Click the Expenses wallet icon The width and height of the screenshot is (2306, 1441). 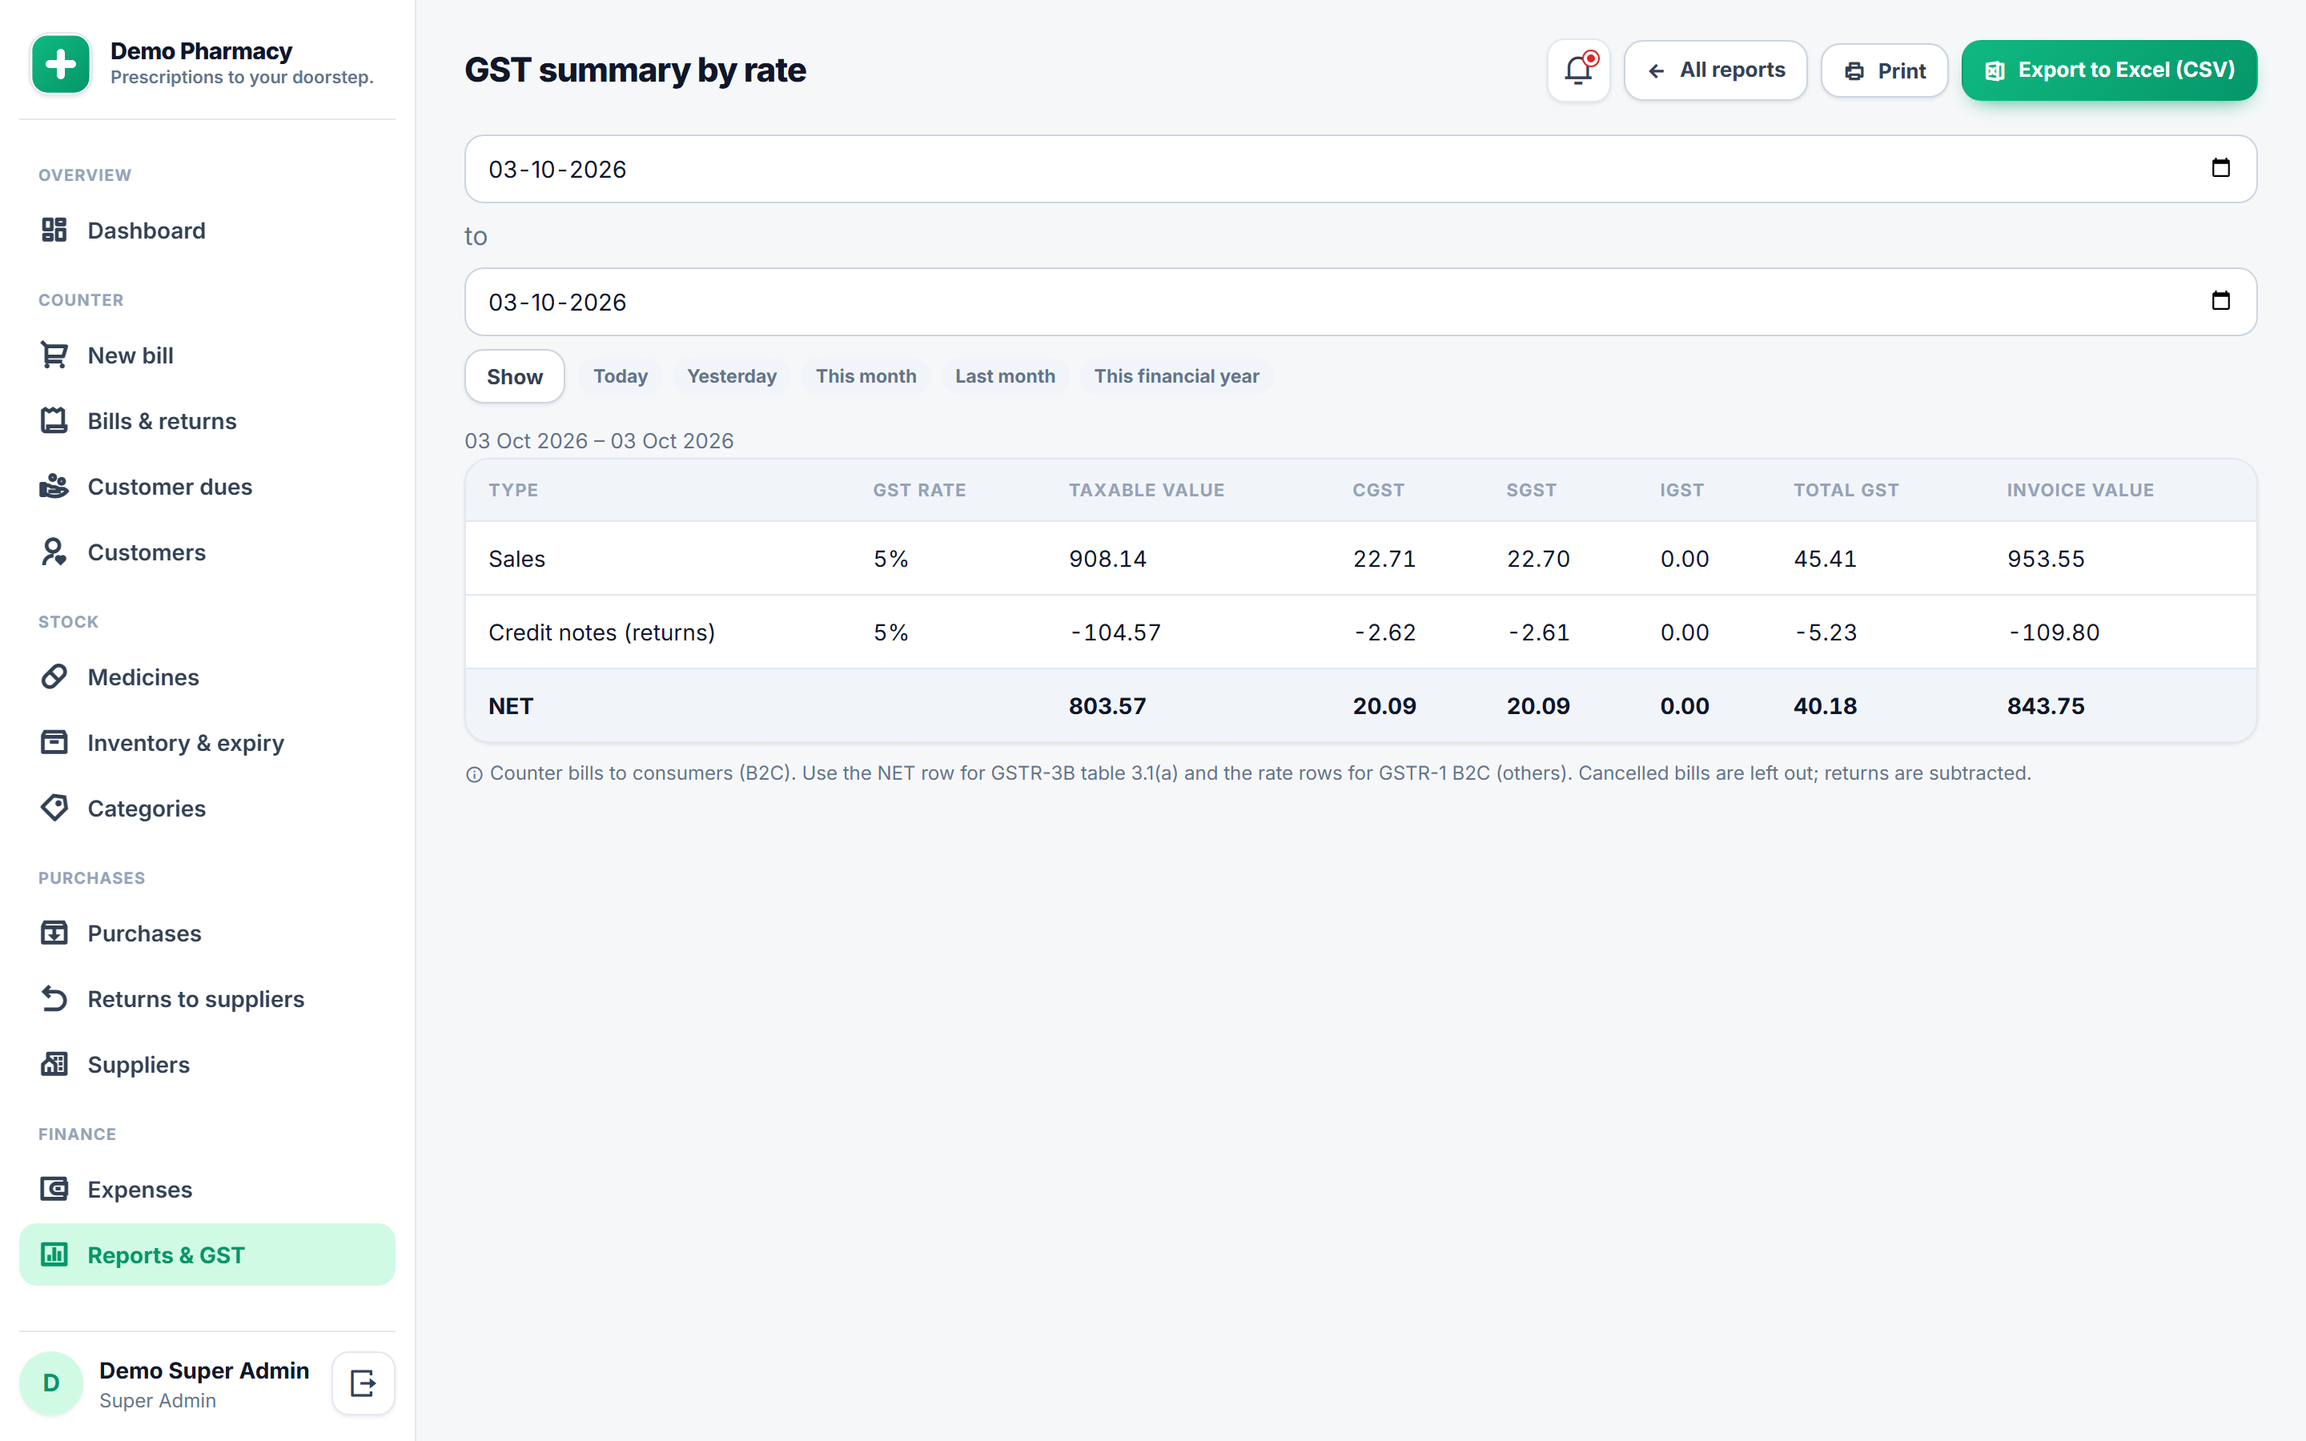[54, 1190]
